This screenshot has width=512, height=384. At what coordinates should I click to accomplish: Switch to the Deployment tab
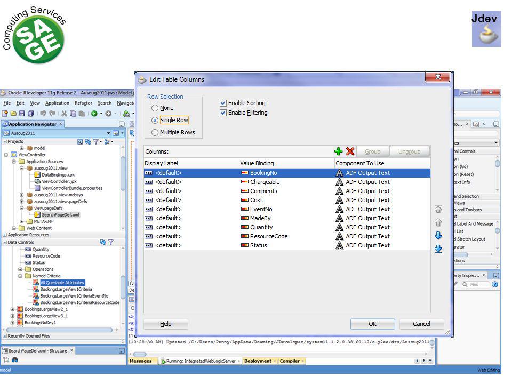258,361
